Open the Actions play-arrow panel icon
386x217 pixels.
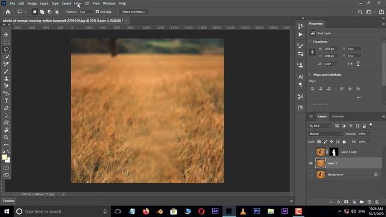[x=300, y=34]
